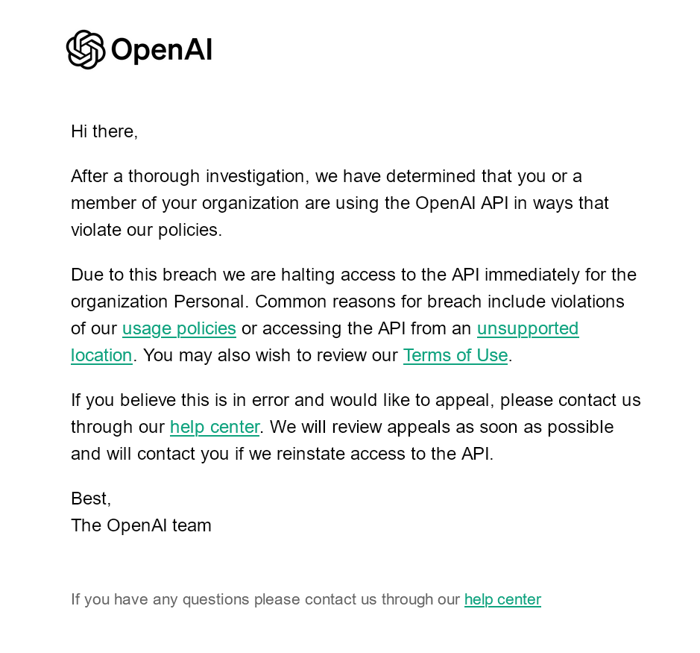Click the 'violate our policies.' line
700x653 pixels.
click(146, 230)
